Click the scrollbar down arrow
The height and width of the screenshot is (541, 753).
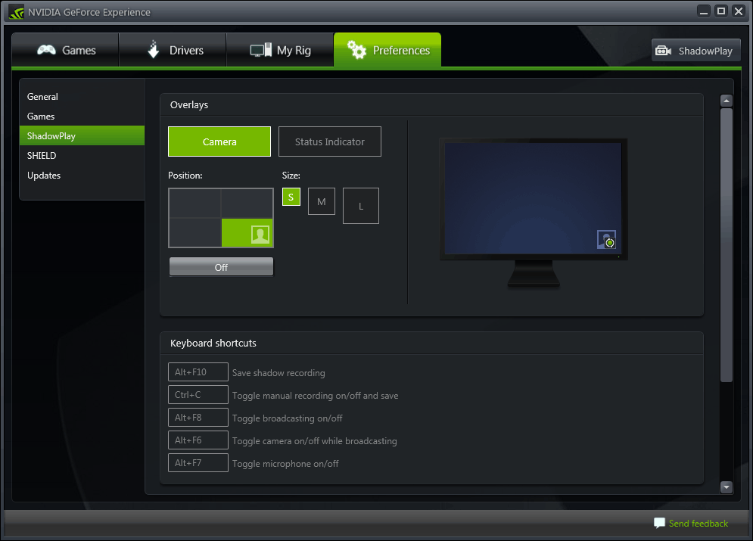tap(726, 487)
